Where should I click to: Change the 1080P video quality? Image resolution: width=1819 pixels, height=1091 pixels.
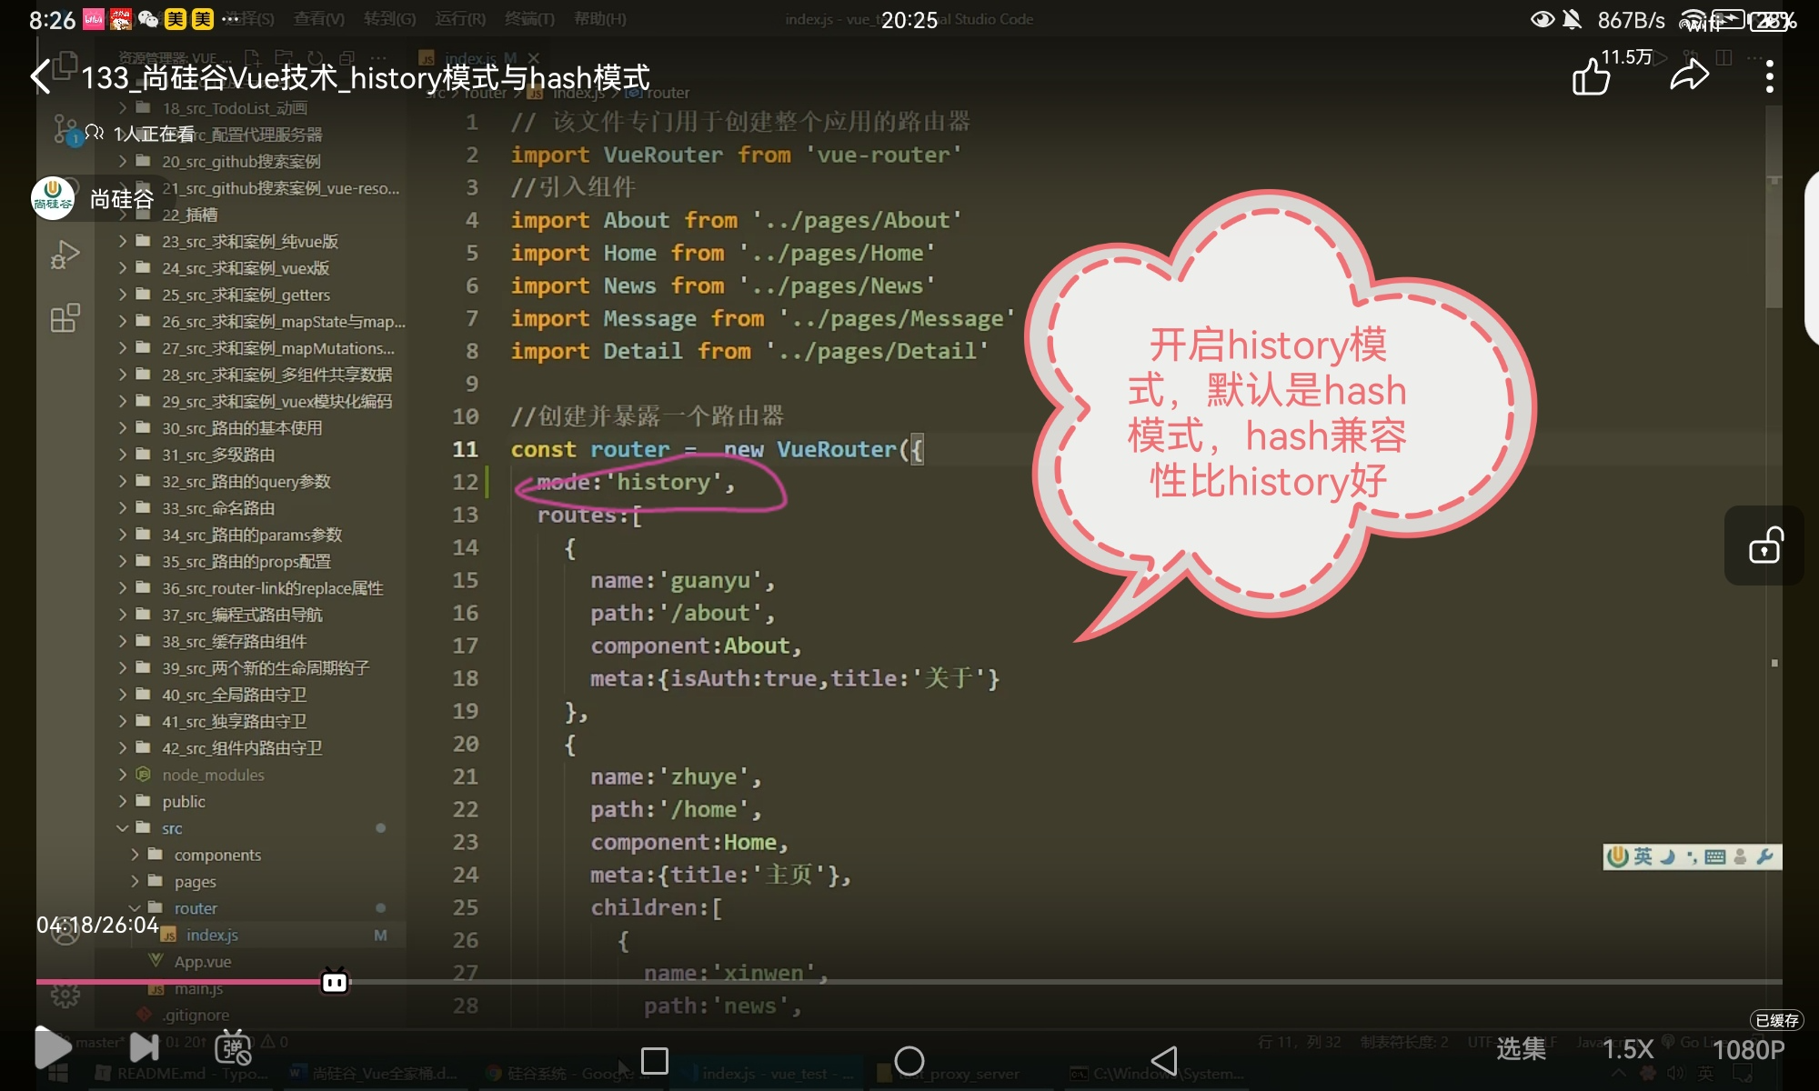(x=1748, y=1049)
